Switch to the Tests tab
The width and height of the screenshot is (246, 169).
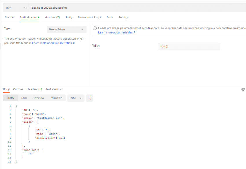tap(110, 17)
